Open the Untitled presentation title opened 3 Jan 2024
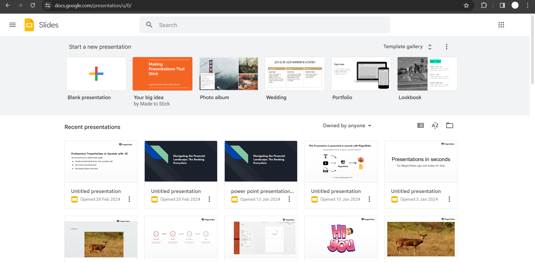The width and height of the screenshot is (535, 262). click(416, 191)
